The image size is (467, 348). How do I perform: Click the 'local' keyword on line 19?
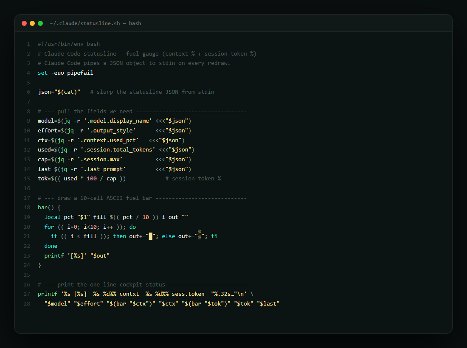52,217
